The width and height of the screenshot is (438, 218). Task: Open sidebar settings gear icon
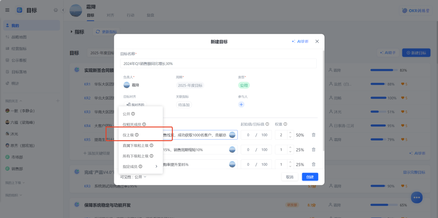[56, 10]
